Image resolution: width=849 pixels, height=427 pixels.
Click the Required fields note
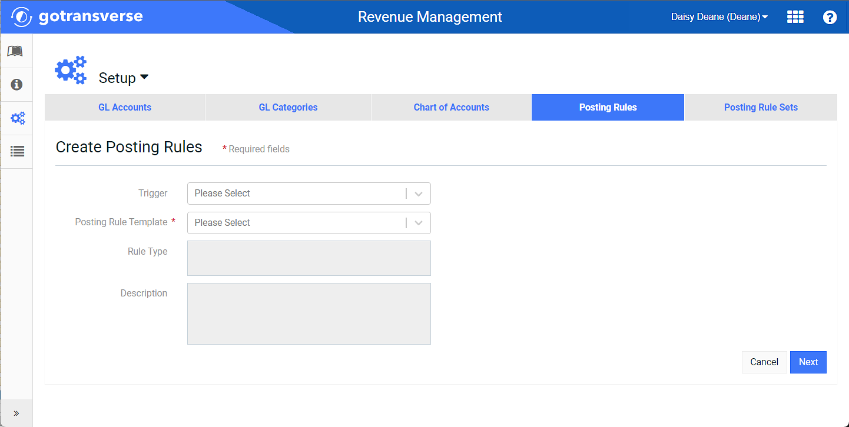pyautogui.click(x=256, y=149)
